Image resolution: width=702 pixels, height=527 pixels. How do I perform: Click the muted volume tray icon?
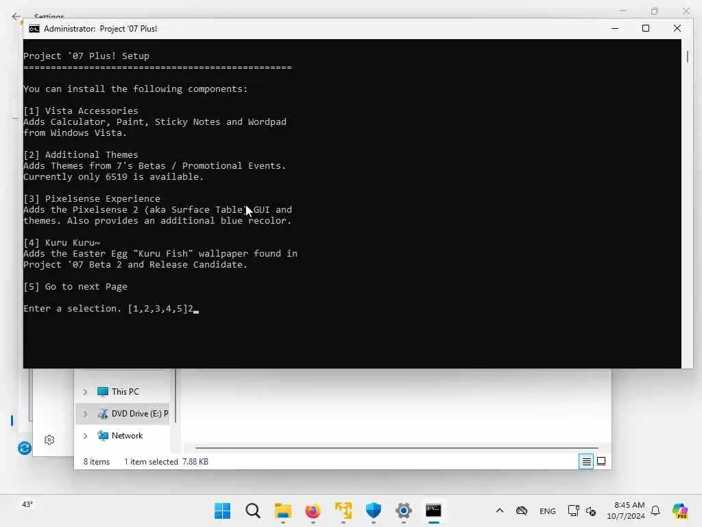tap(591, 511)
